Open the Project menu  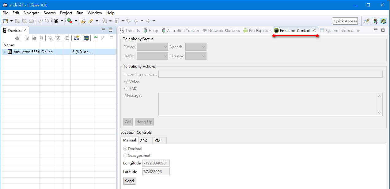[66, 13]
